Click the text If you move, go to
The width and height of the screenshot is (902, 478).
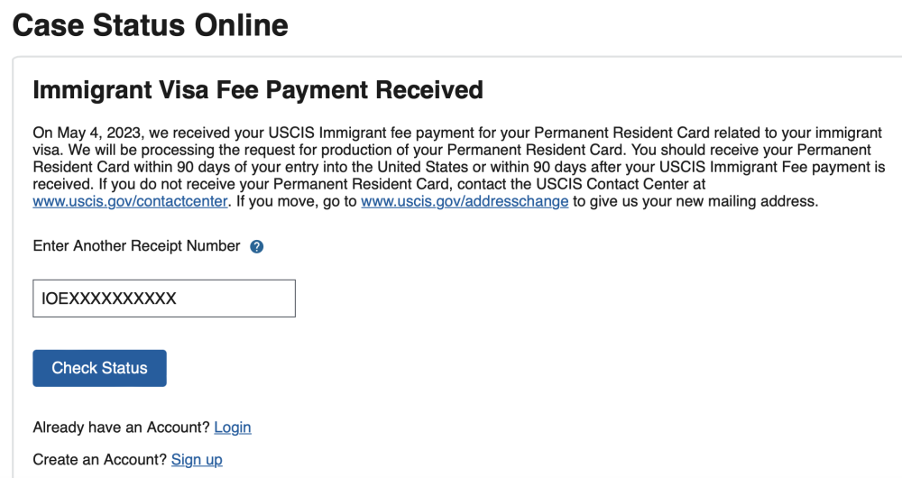click(x=296, y=201)
